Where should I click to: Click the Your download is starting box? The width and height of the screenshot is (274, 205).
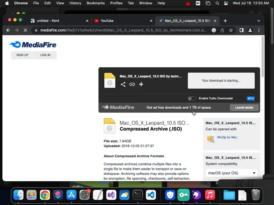(x=221, y=81)
